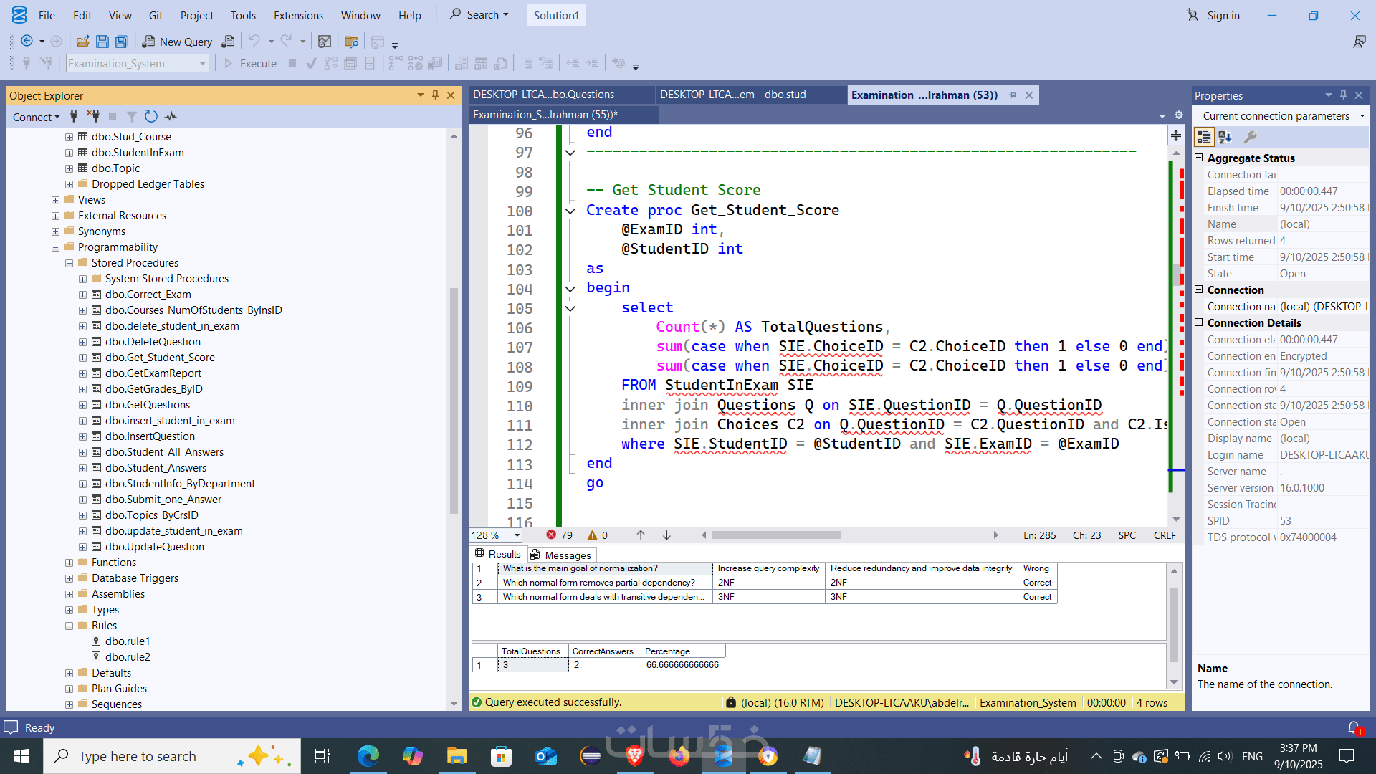Screen dimensions: 1376x774
Task: Open property pages wrench icon
Action: pyautogui.click(x=1250, y=137)
